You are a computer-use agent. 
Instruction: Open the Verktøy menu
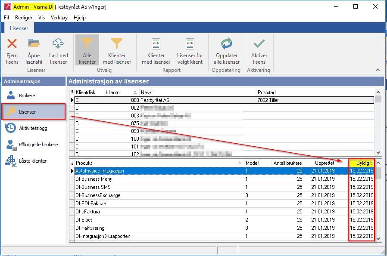pos(59,18)
